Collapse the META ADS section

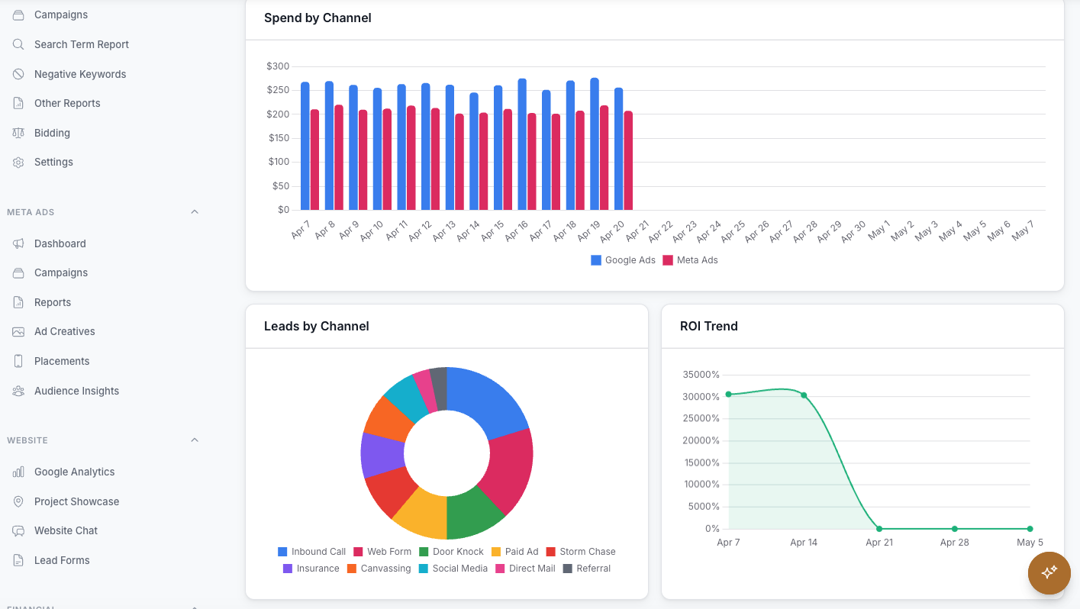coord(195,211)
